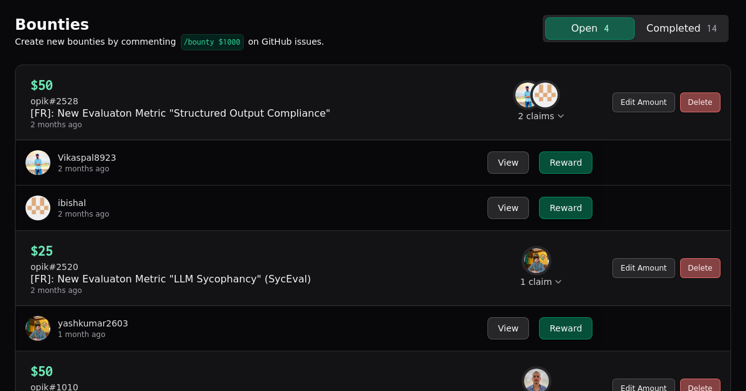Click stacked avatars on opik#2528 bounty
746x391 pixels.
coord(536,95)
